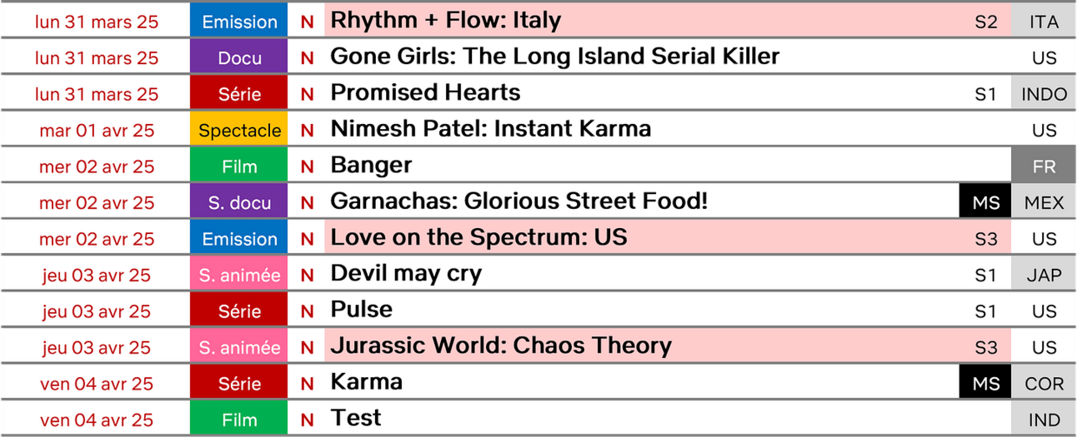The height and width of the screenshot is (437, 1077).
Task: Select the yellow Spectacle category tag
Action: tap(239, 130)
